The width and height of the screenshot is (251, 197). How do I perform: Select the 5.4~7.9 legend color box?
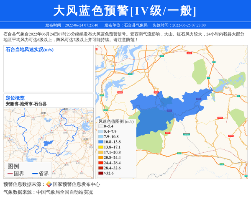coord(100,131)
